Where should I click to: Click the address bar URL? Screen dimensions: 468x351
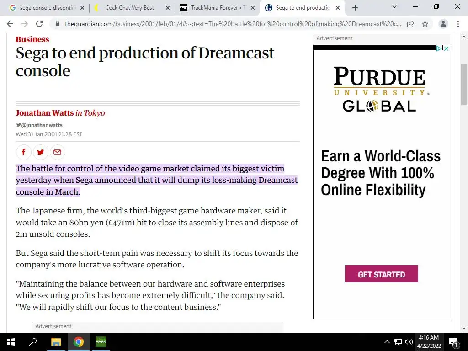tap(233, 24)
